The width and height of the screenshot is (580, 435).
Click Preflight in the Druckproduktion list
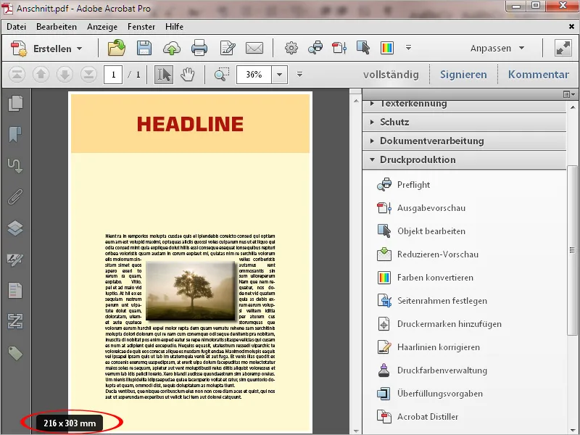point(413,185)
